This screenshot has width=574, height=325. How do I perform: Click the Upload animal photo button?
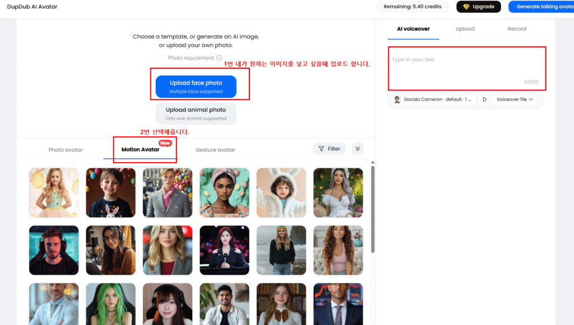196,113
